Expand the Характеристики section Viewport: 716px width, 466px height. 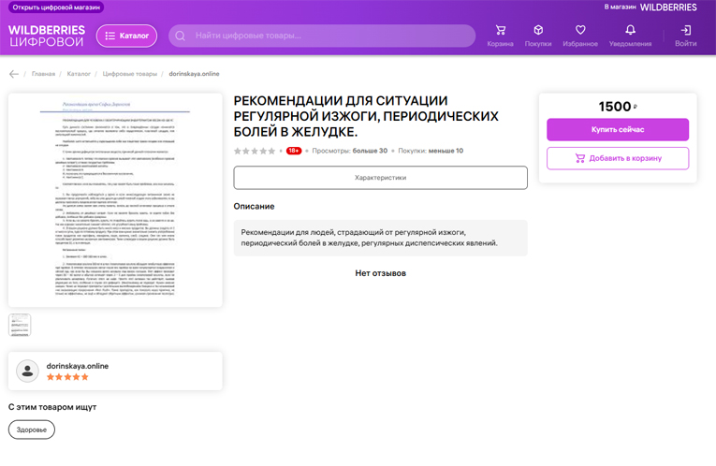tap(380, 178)
